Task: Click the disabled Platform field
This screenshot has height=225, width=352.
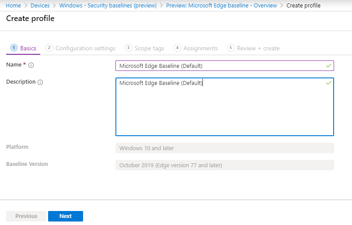Action: click(x=225, y=148)
